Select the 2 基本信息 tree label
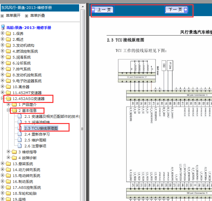The height and width of the screenshot is (201, 212). pyautogui.click(x=28, y=111)
